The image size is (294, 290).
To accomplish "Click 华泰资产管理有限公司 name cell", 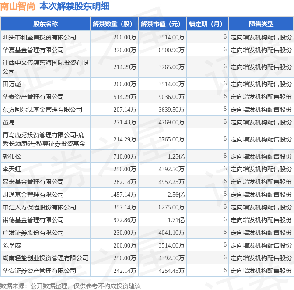I will (45, 97).
